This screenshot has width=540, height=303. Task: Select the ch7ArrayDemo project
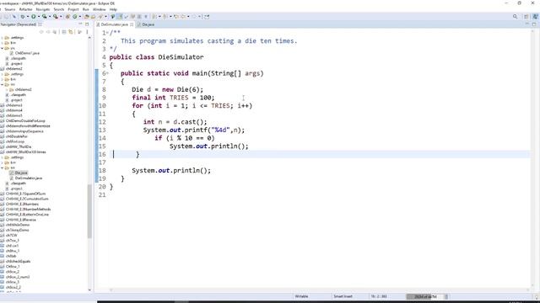click(x=17, y=230)
